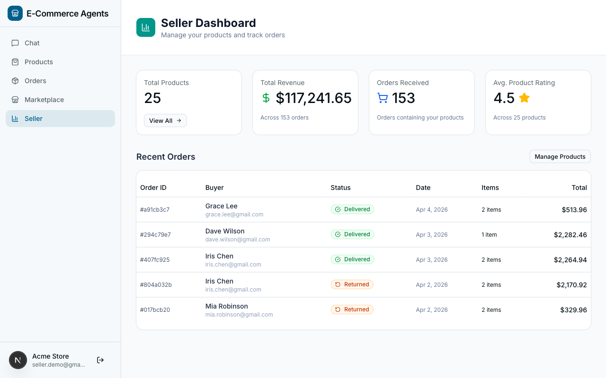Click the Returned status on order #804a032b
The width and height of the screenshot is (606, 378).
coord(352,284)
